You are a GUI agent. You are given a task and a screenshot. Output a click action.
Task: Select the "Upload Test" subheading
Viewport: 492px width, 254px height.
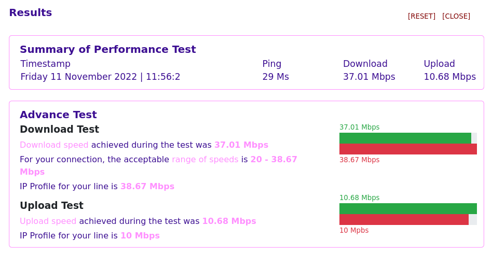point(51,206)
